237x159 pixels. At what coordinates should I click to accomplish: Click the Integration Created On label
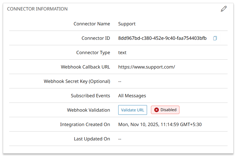(85, 124)
